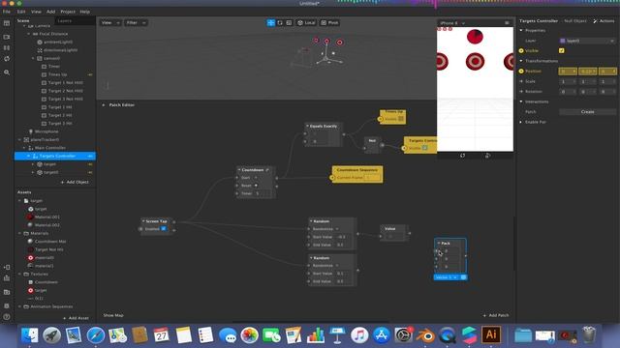Image resolution: width=620 pixels, height=348 pixels.
Task: Click the Add Patch button
Action: pyautogui.click(x=496, y=315)
